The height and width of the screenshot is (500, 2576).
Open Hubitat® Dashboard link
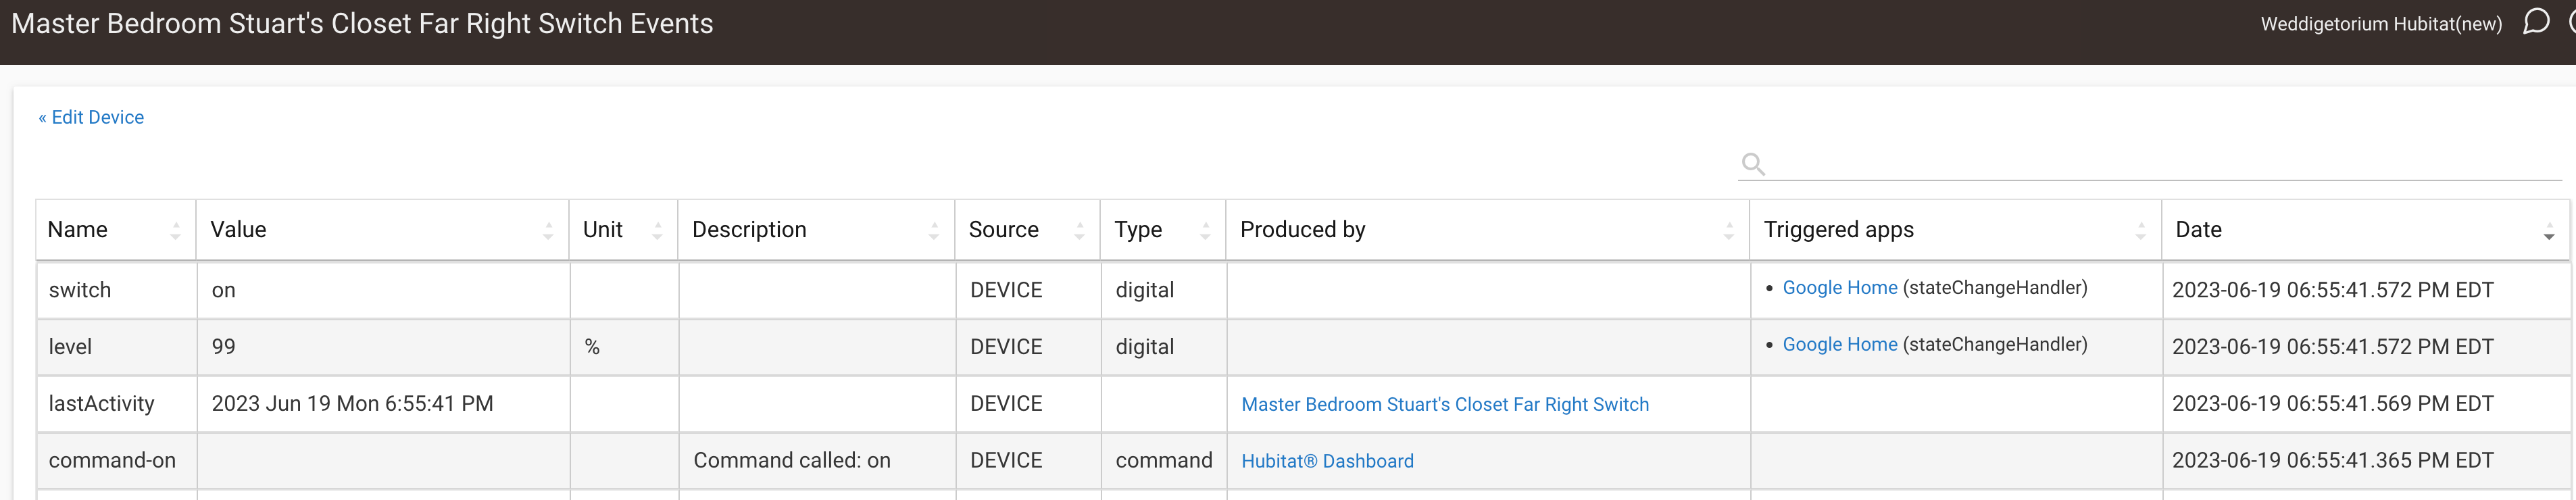[1327, 461]
